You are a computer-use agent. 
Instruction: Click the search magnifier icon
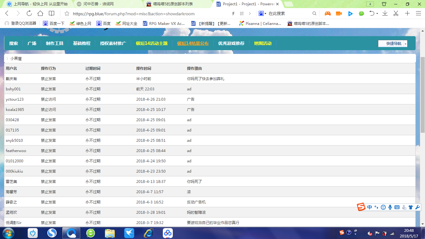coord(314,13)
